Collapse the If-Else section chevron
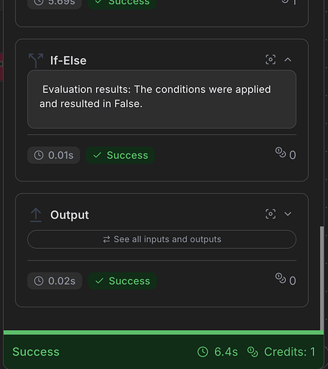 (x=288, y=60)
